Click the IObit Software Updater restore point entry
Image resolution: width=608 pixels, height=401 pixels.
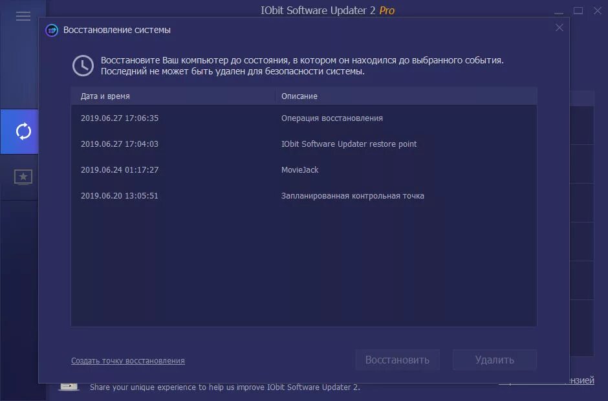pyautogui.click(x=349, y=144)
